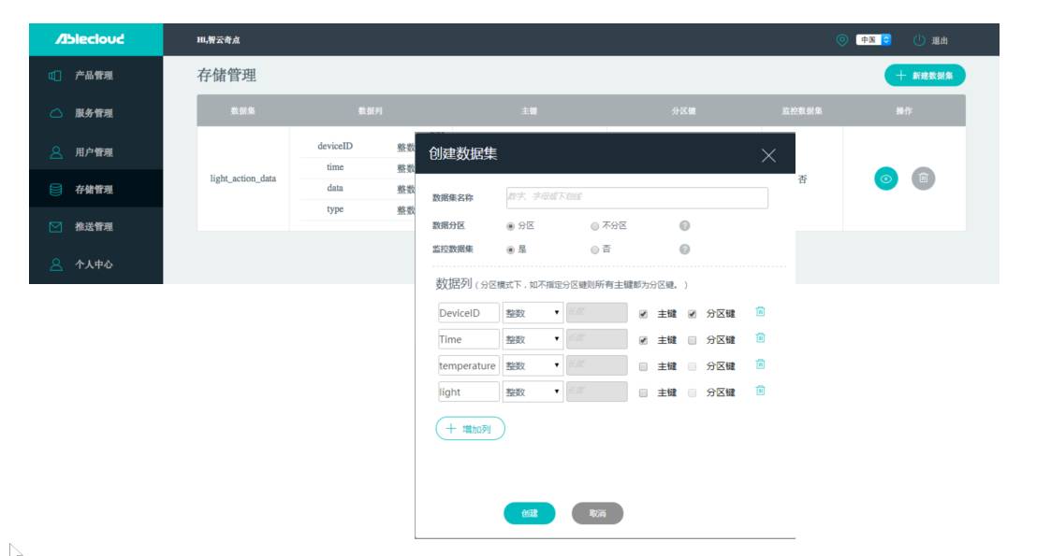
Task: Click the person icon for 用户管理
Action: pyautogui.click(x=56, y=152)
